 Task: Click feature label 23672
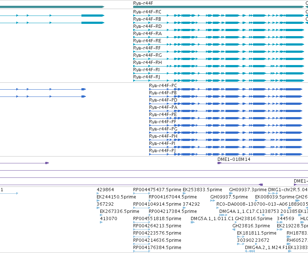262,241
